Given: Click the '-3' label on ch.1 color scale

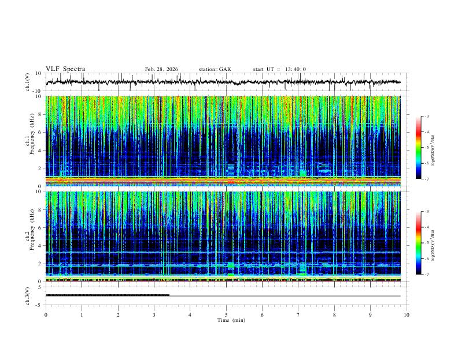Looking at the screenshot, I should point(426,117).
